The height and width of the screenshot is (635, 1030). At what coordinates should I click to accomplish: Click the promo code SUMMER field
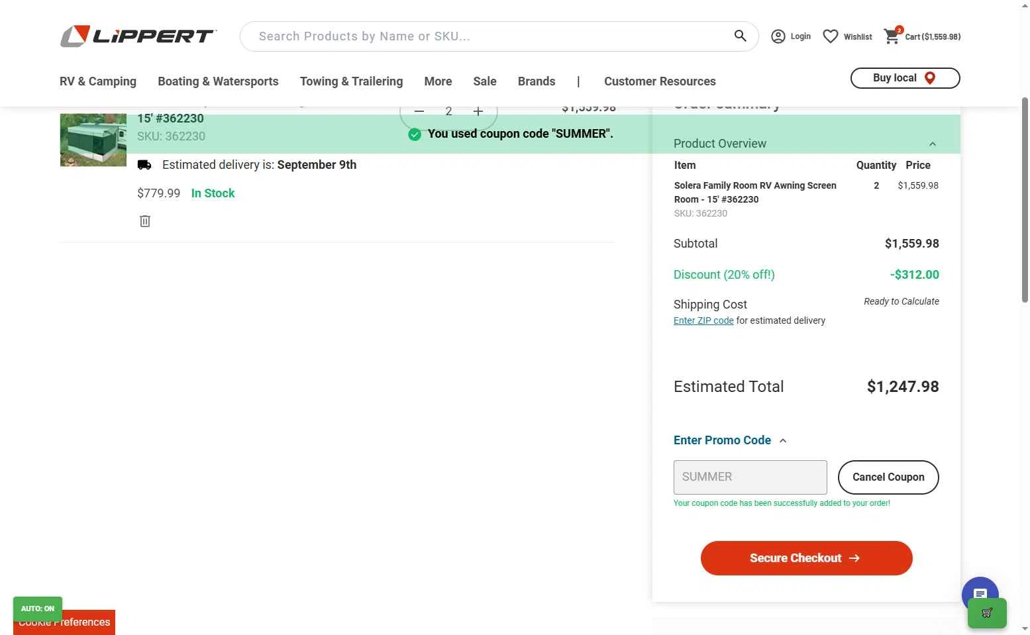click(x=750, y=477)
